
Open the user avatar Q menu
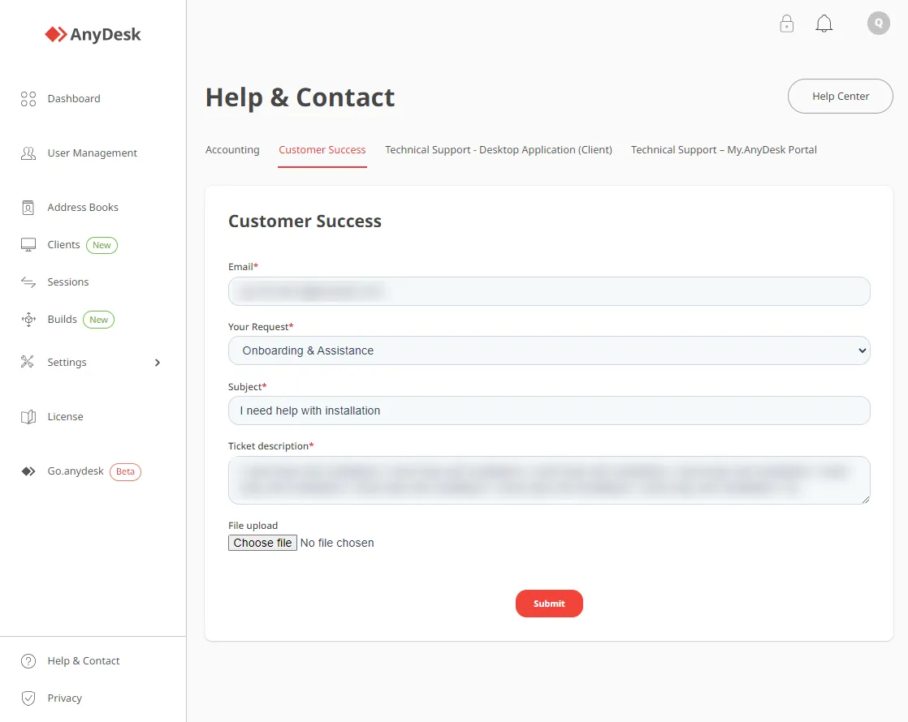click(878, 24)
